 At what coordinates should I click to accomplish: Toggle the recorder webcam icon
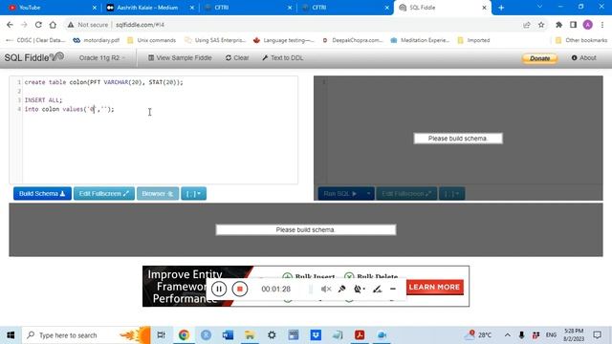(359, 289)
